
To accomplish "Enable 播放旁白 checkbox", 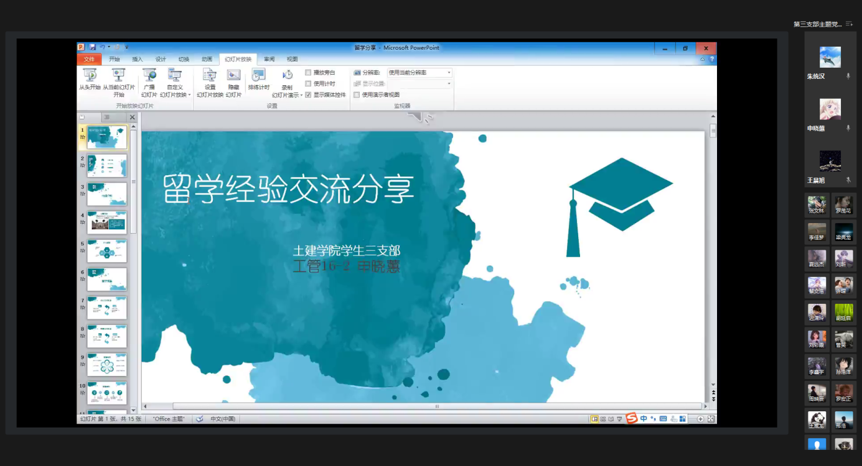I will (x=308, y=73).
